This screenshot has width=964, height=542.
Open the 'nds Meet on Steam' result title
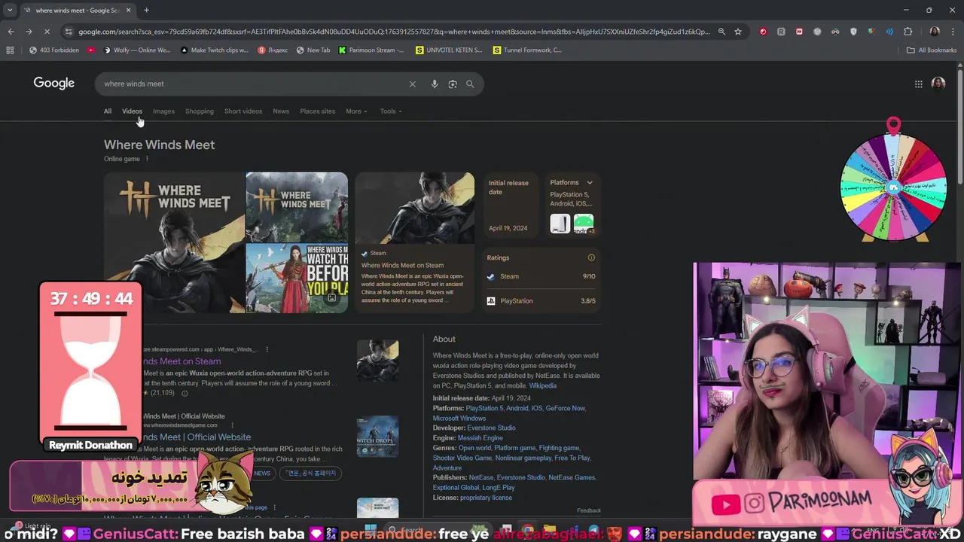(182, 361)
